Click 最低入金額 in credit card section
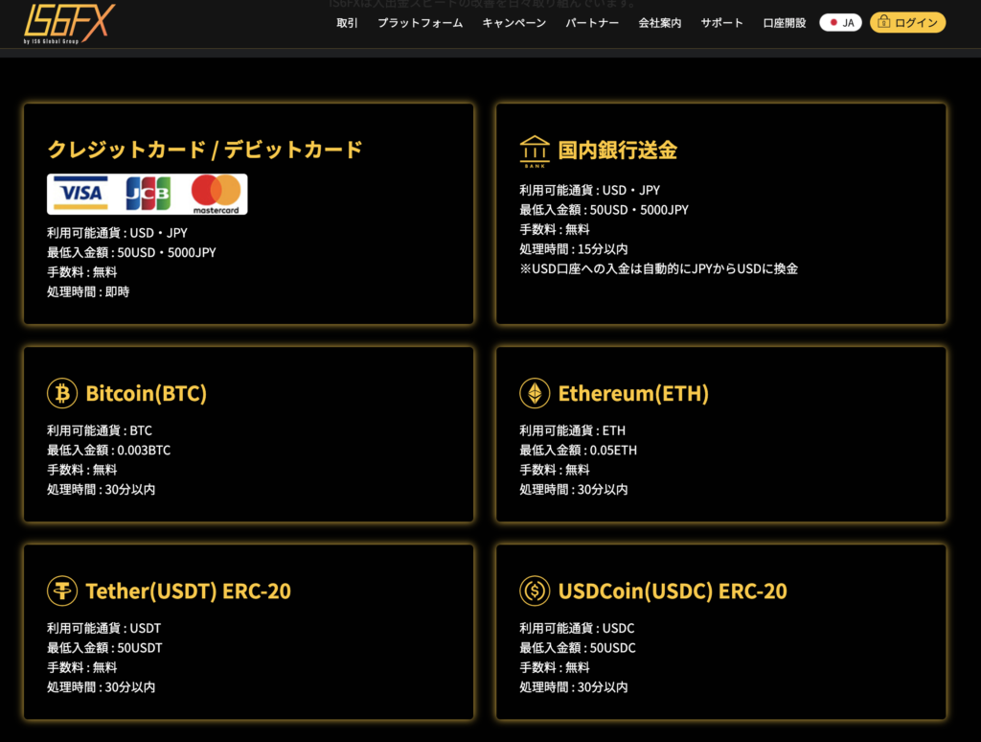Viewport: 981px width, 742px height. 131,252
